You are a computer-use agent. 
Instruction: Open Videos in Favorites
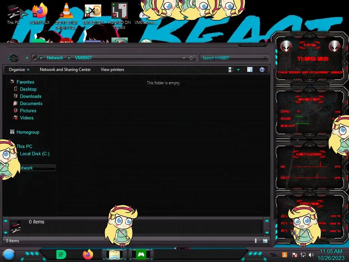[27, 118]
